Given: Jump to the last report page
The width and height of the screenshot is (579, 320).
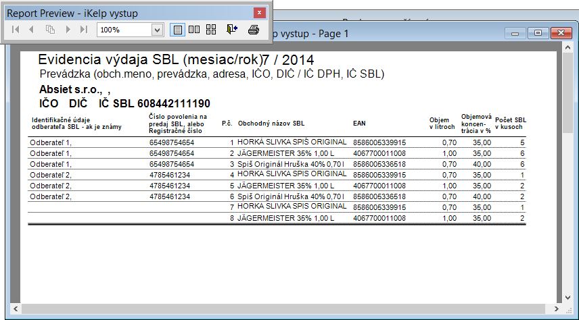Looking at the screenshot, I should (84, 30).
